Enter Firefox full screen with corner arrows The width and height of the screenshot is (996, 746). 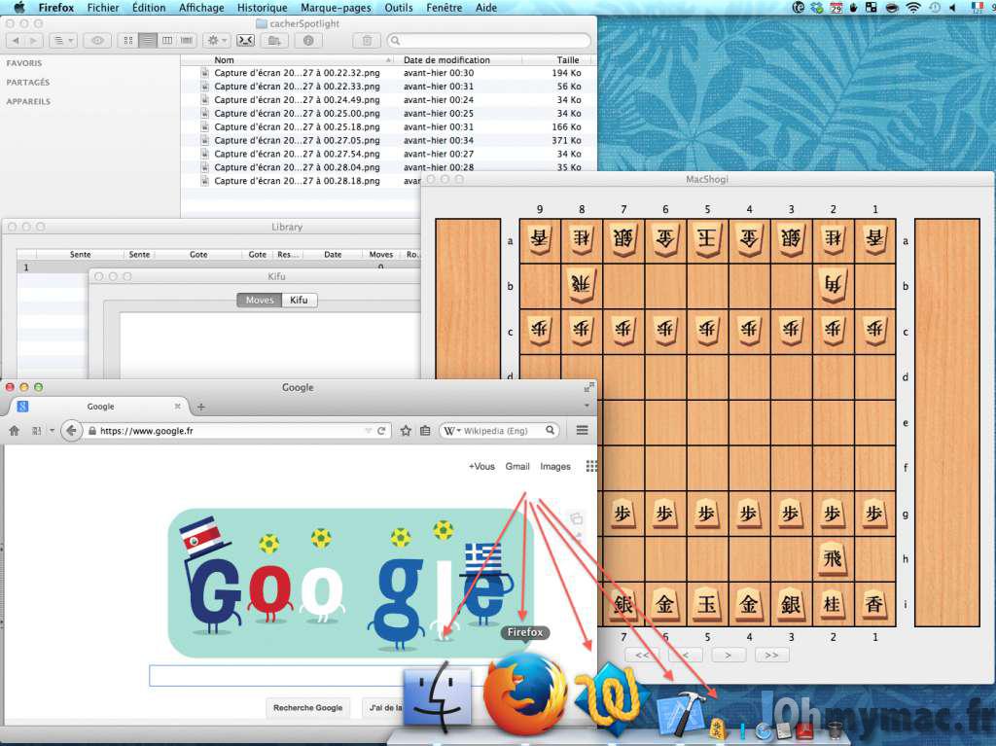click(x=588, y=387)
